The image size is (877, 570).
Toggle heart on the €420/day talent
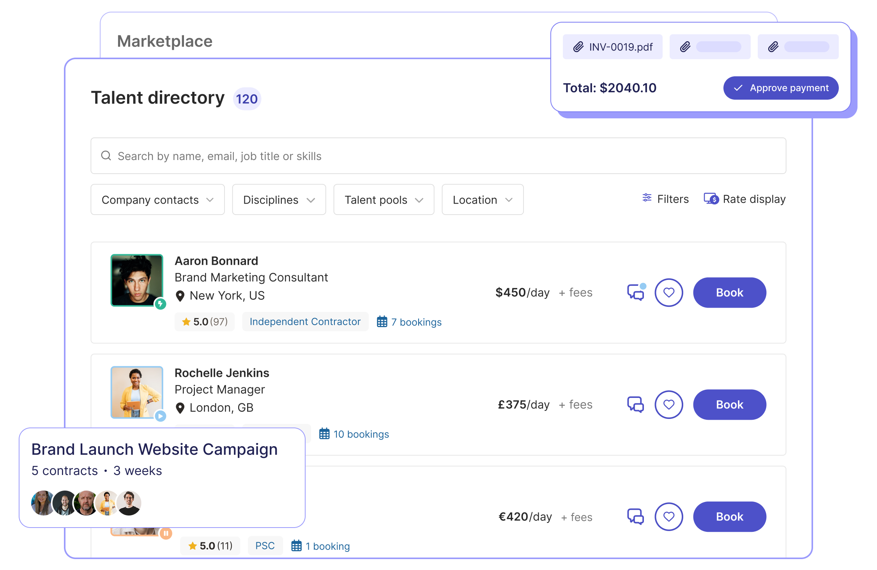pyautogui.click(x=668, y=517)
